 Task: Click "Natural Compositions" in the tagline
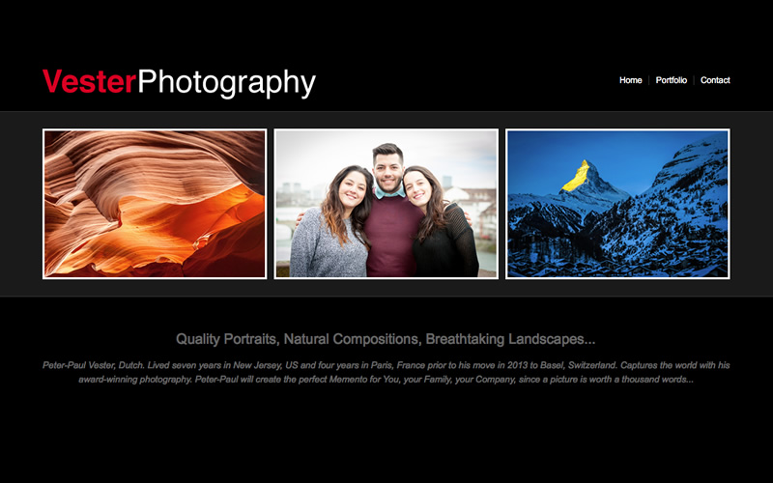350,339
